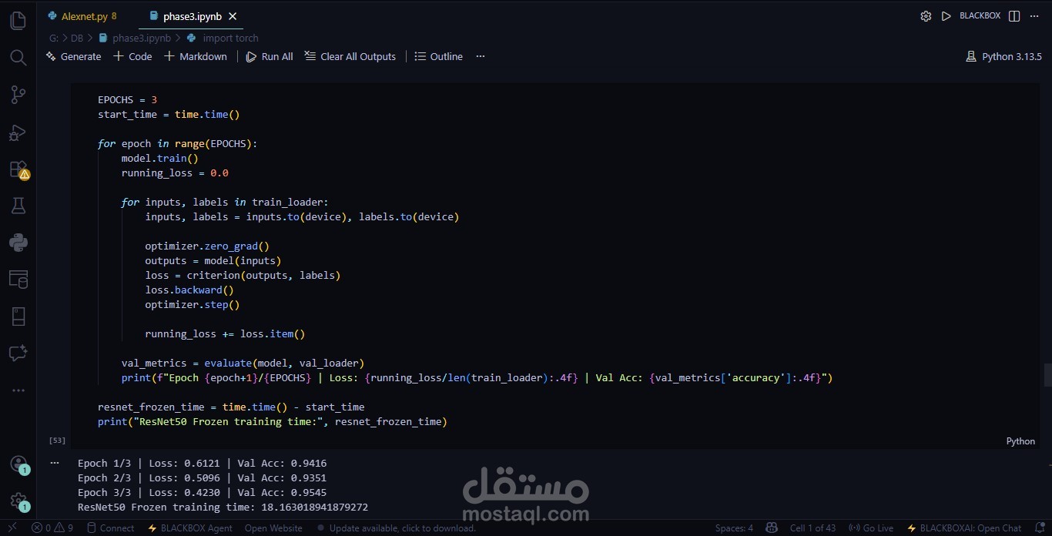The height and width of the screenshot is (536, 1052).
Task: Open the chat sparkle icon in activity bar
Action: pos(18,353)
